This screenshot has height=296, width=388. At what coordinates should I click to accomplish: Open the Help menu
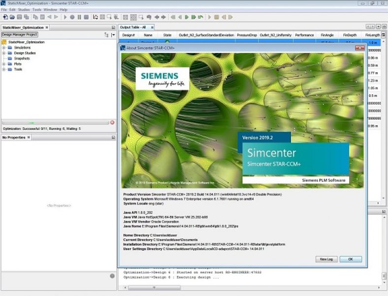pyautogui.click(x=64, y=10)
